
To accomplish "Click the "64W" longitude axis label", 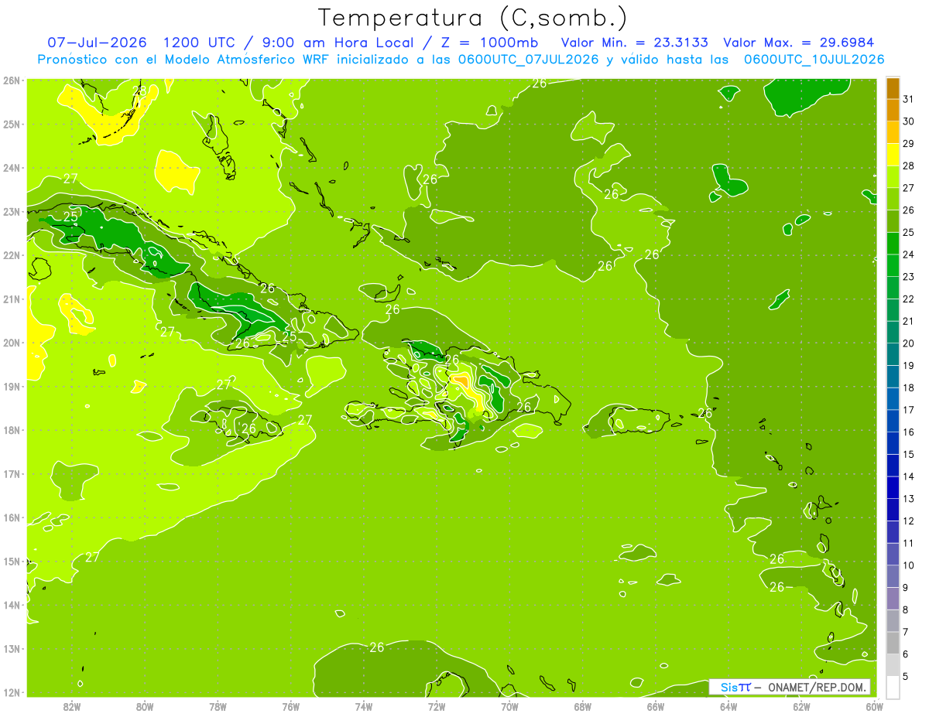I will point(728,707).
